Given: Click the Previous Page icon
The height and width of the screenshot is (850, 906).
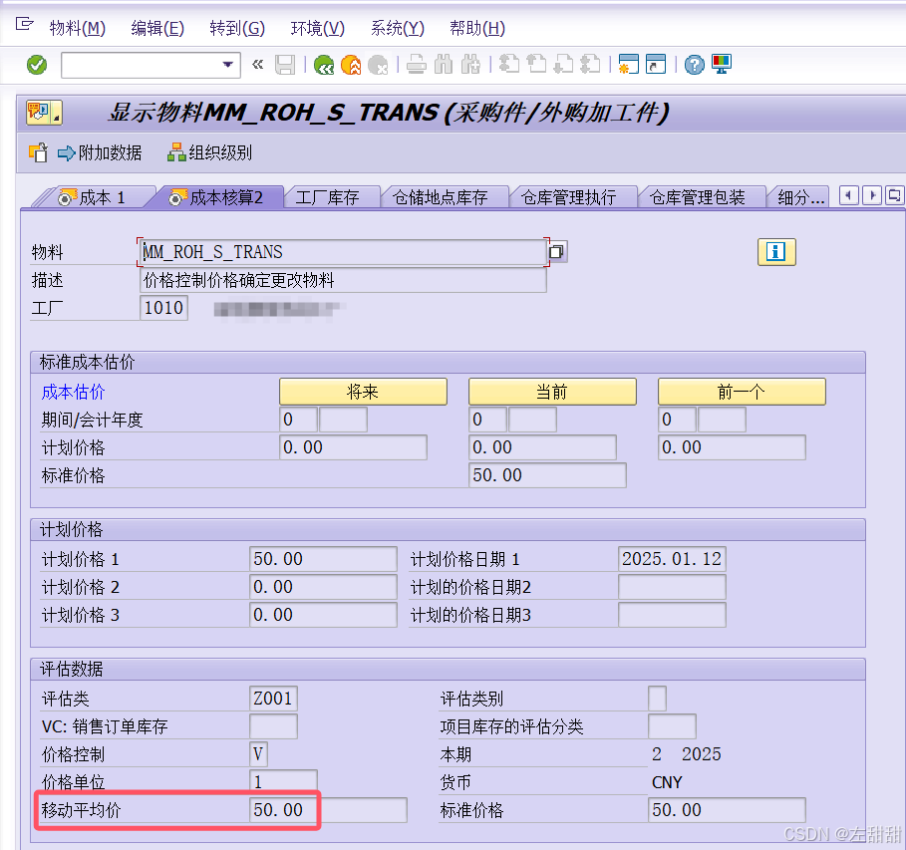Looking at the screenshot, I should tap(536, 64).
